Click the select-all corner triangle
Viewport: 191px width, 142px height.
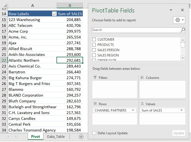[5, 6]
